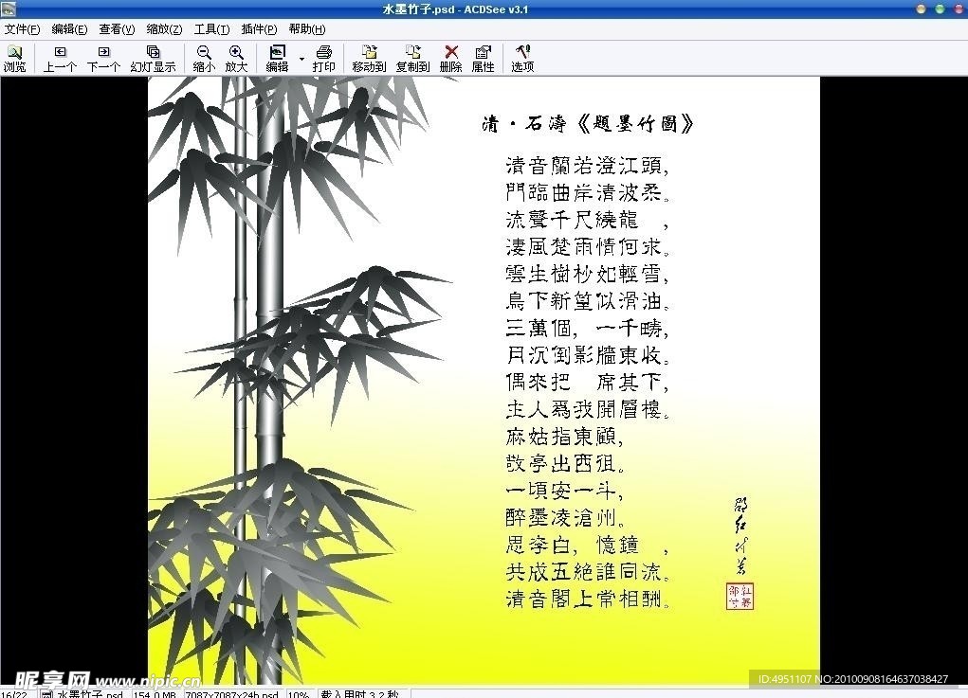Image resolution: width=968 pixels, height=698 pixels.
Task: Zoom in using 放大 icon
Action: [x=236, y=59]
